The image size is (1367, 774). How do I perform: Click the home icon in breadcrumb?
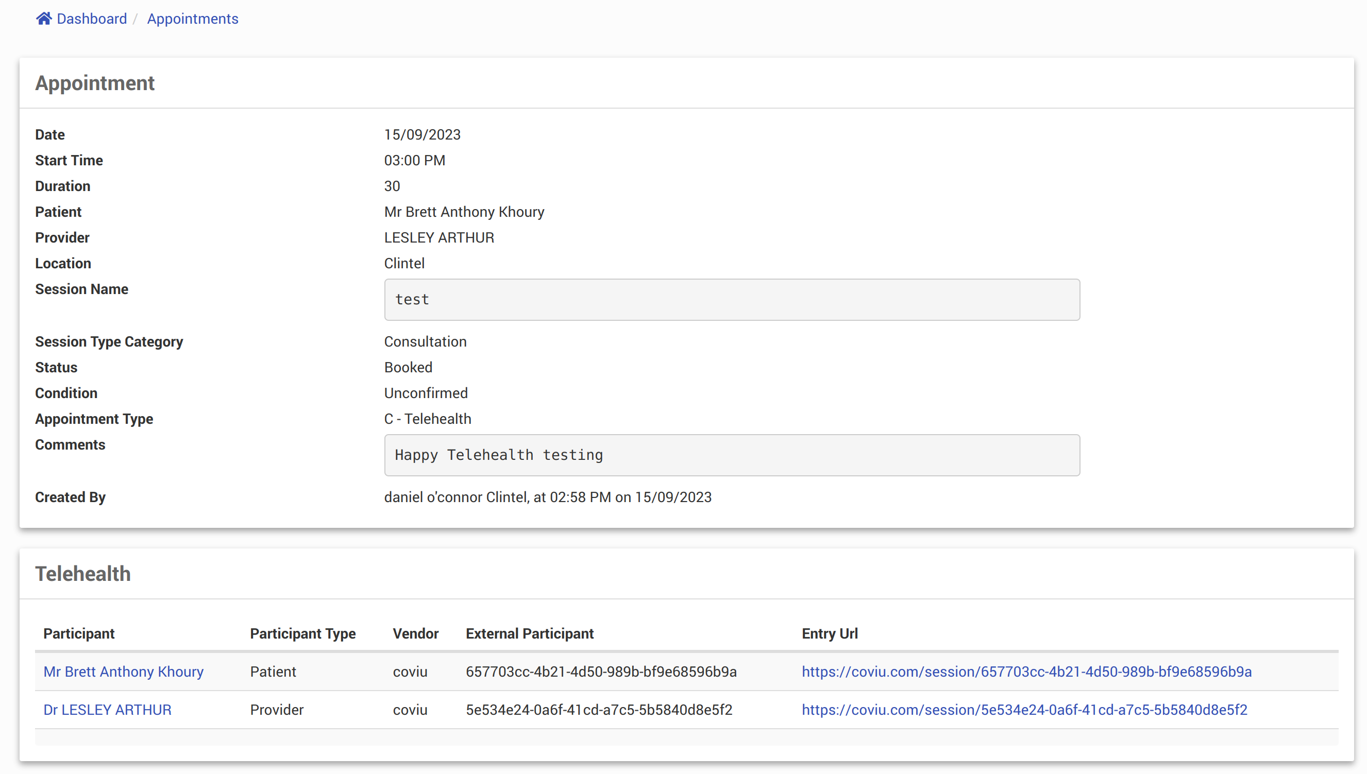(44, 19)
